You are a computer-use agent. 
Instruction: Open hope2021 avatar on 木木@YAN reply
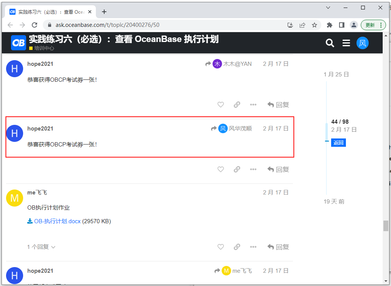coord(14,68)
